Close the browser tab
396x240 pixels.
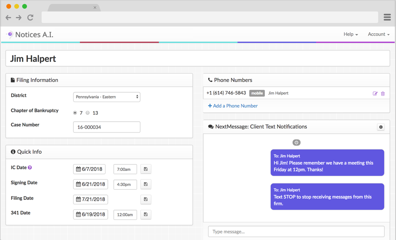click(x=95, y=8)
